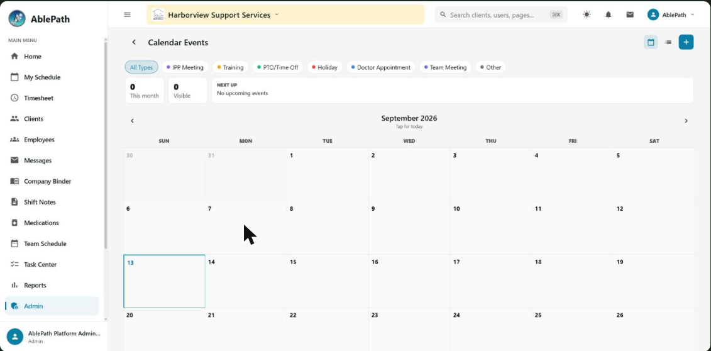Viewport: 711px width, 351px height.
Task: Select day 19 in the calendar
Action: (x=654, y=281)
